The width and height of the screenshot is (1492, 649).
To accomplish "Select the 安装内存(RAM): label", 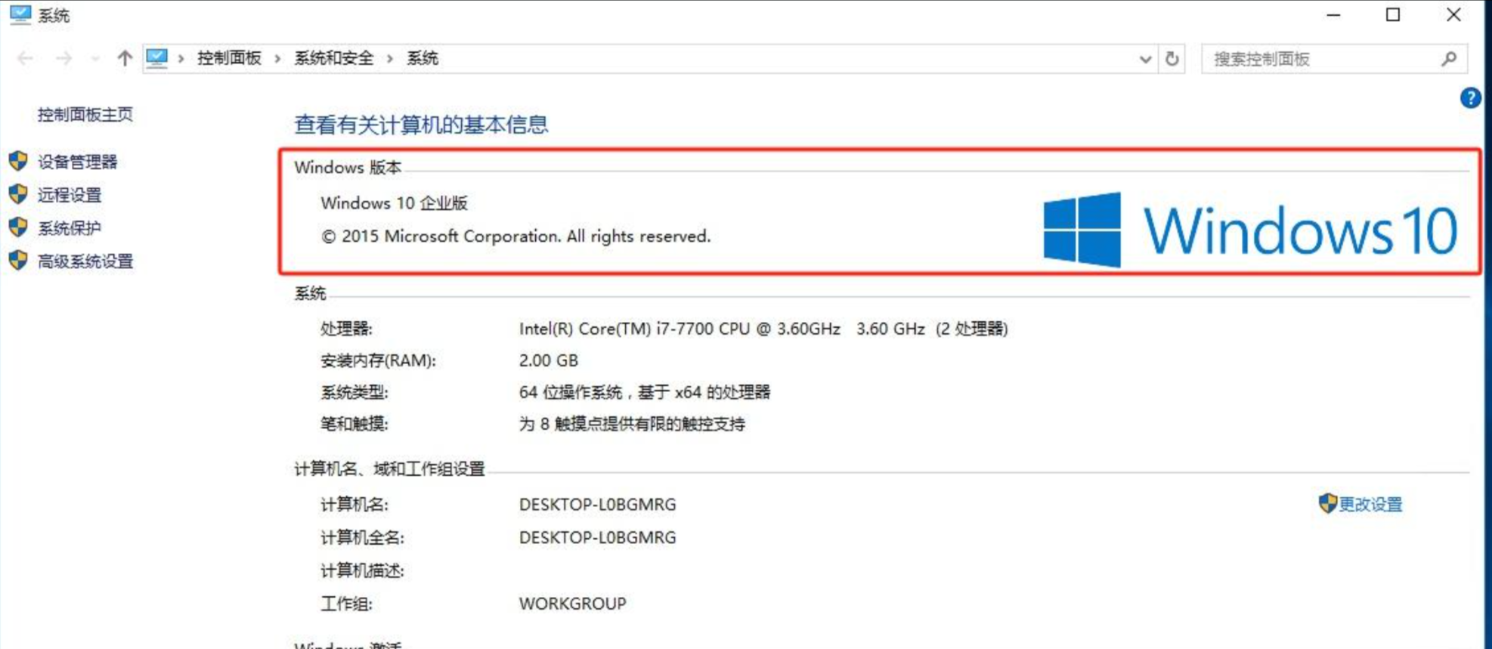I will pos(379,360).
